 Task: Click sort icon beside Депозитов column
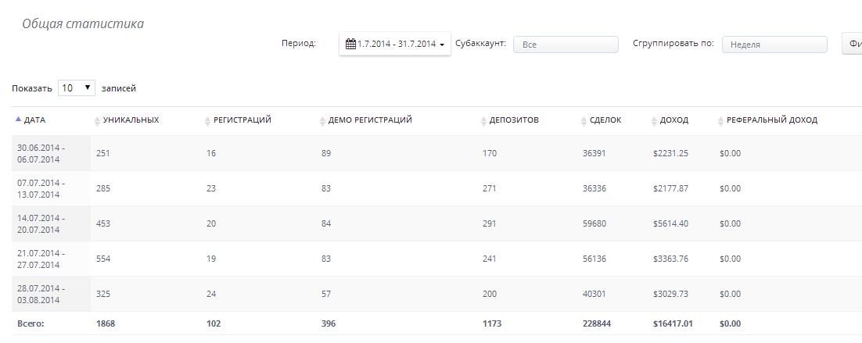[x=483, y=121]
